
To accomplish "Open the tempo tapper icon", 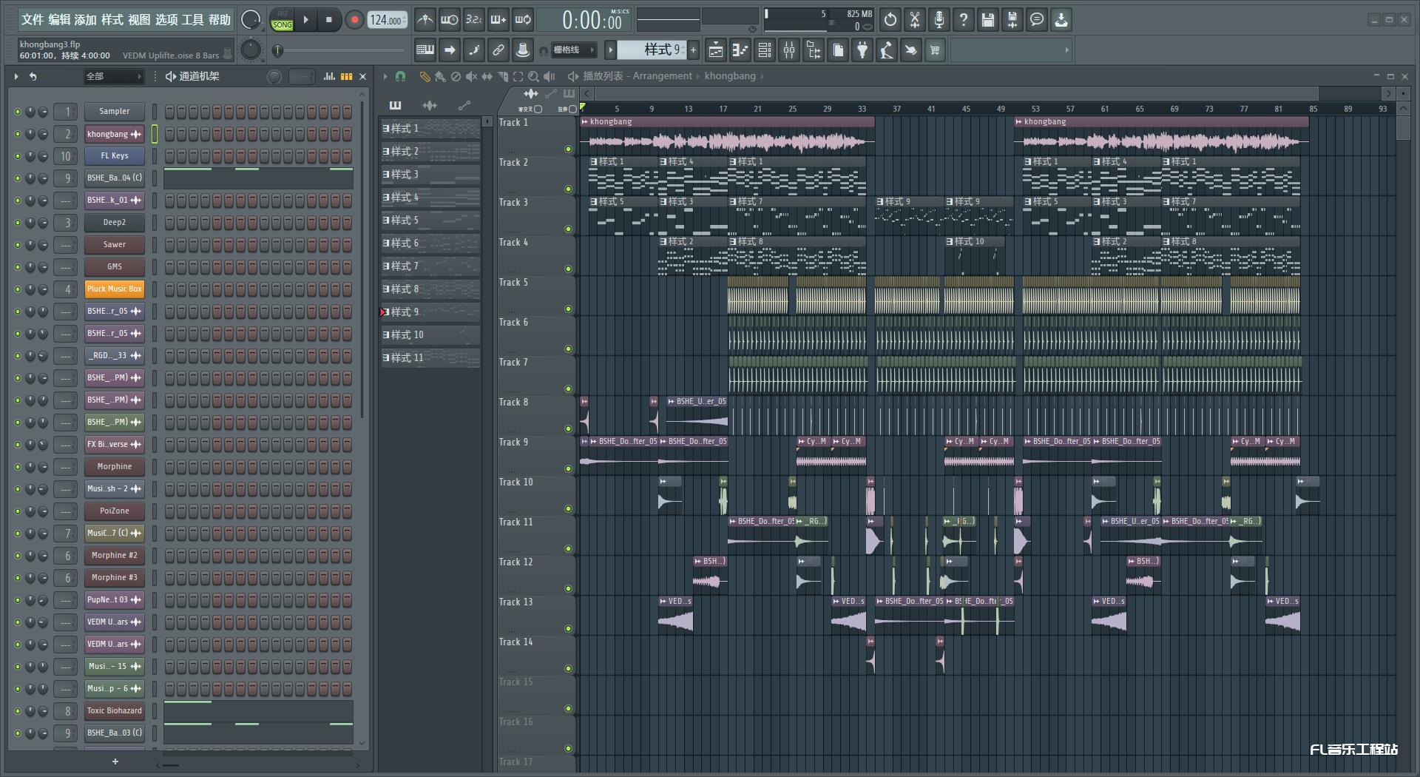I will pos(887,50).
